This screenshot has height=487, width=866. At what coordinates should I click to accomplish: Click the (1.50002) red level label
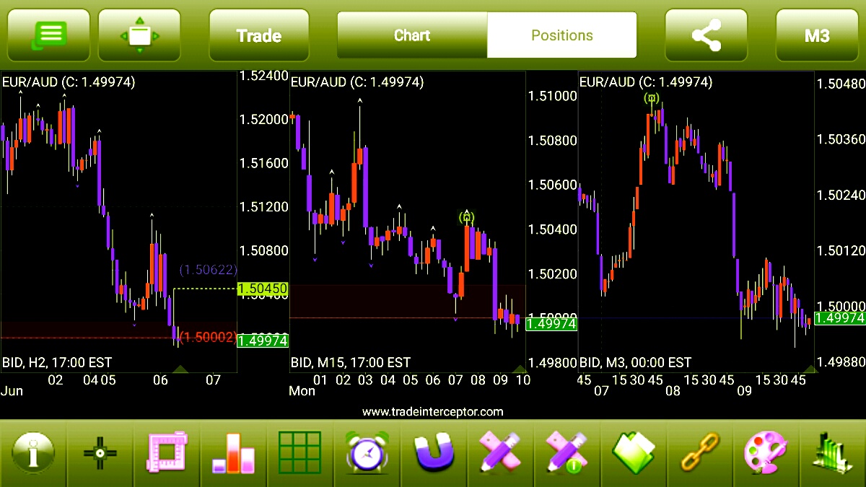(208, 337)
